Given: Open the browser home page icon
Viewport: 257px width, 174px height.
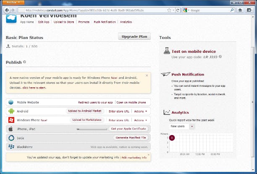Looking at the screenshot, I should pos(240,10).
